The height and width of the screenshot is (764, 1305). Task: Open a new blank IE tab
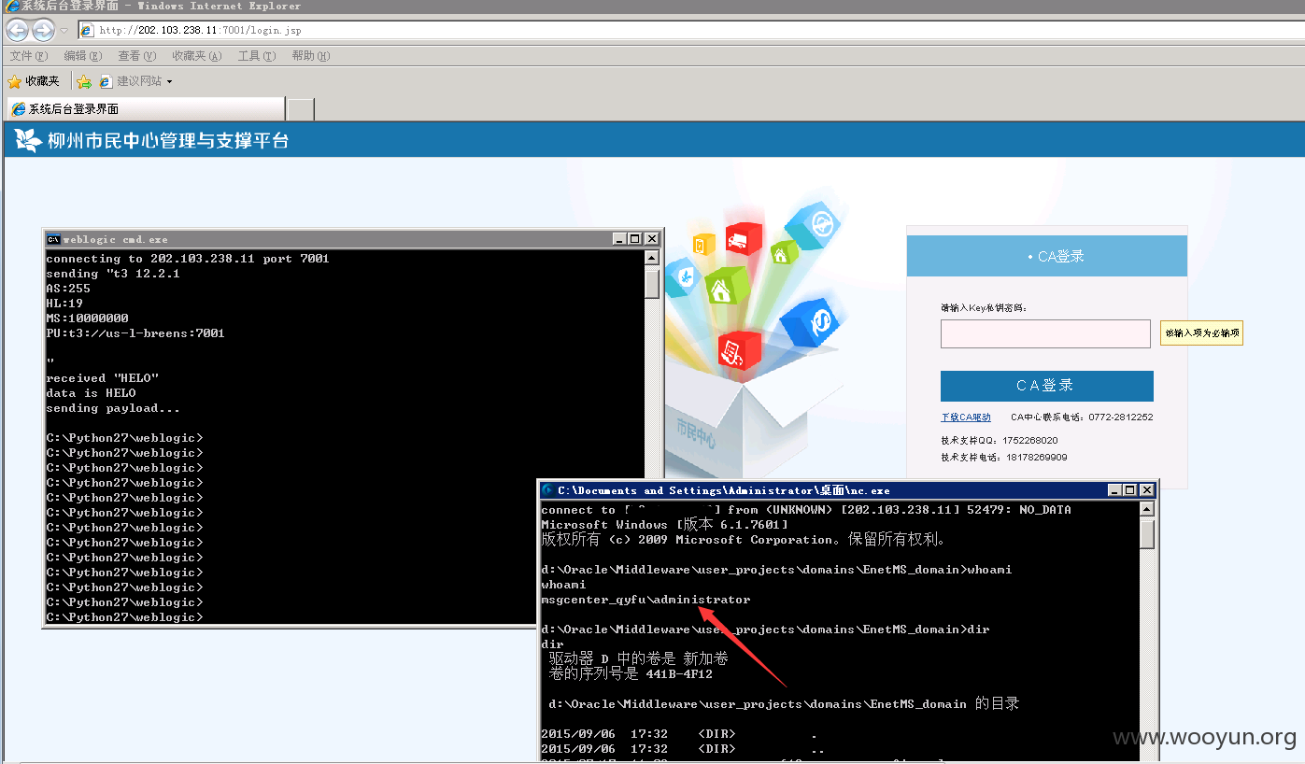click(300, 109)
